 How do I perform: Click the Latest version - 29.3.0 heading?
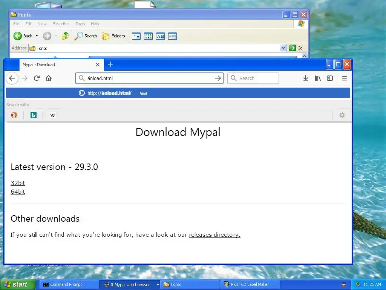coord(54,167)
